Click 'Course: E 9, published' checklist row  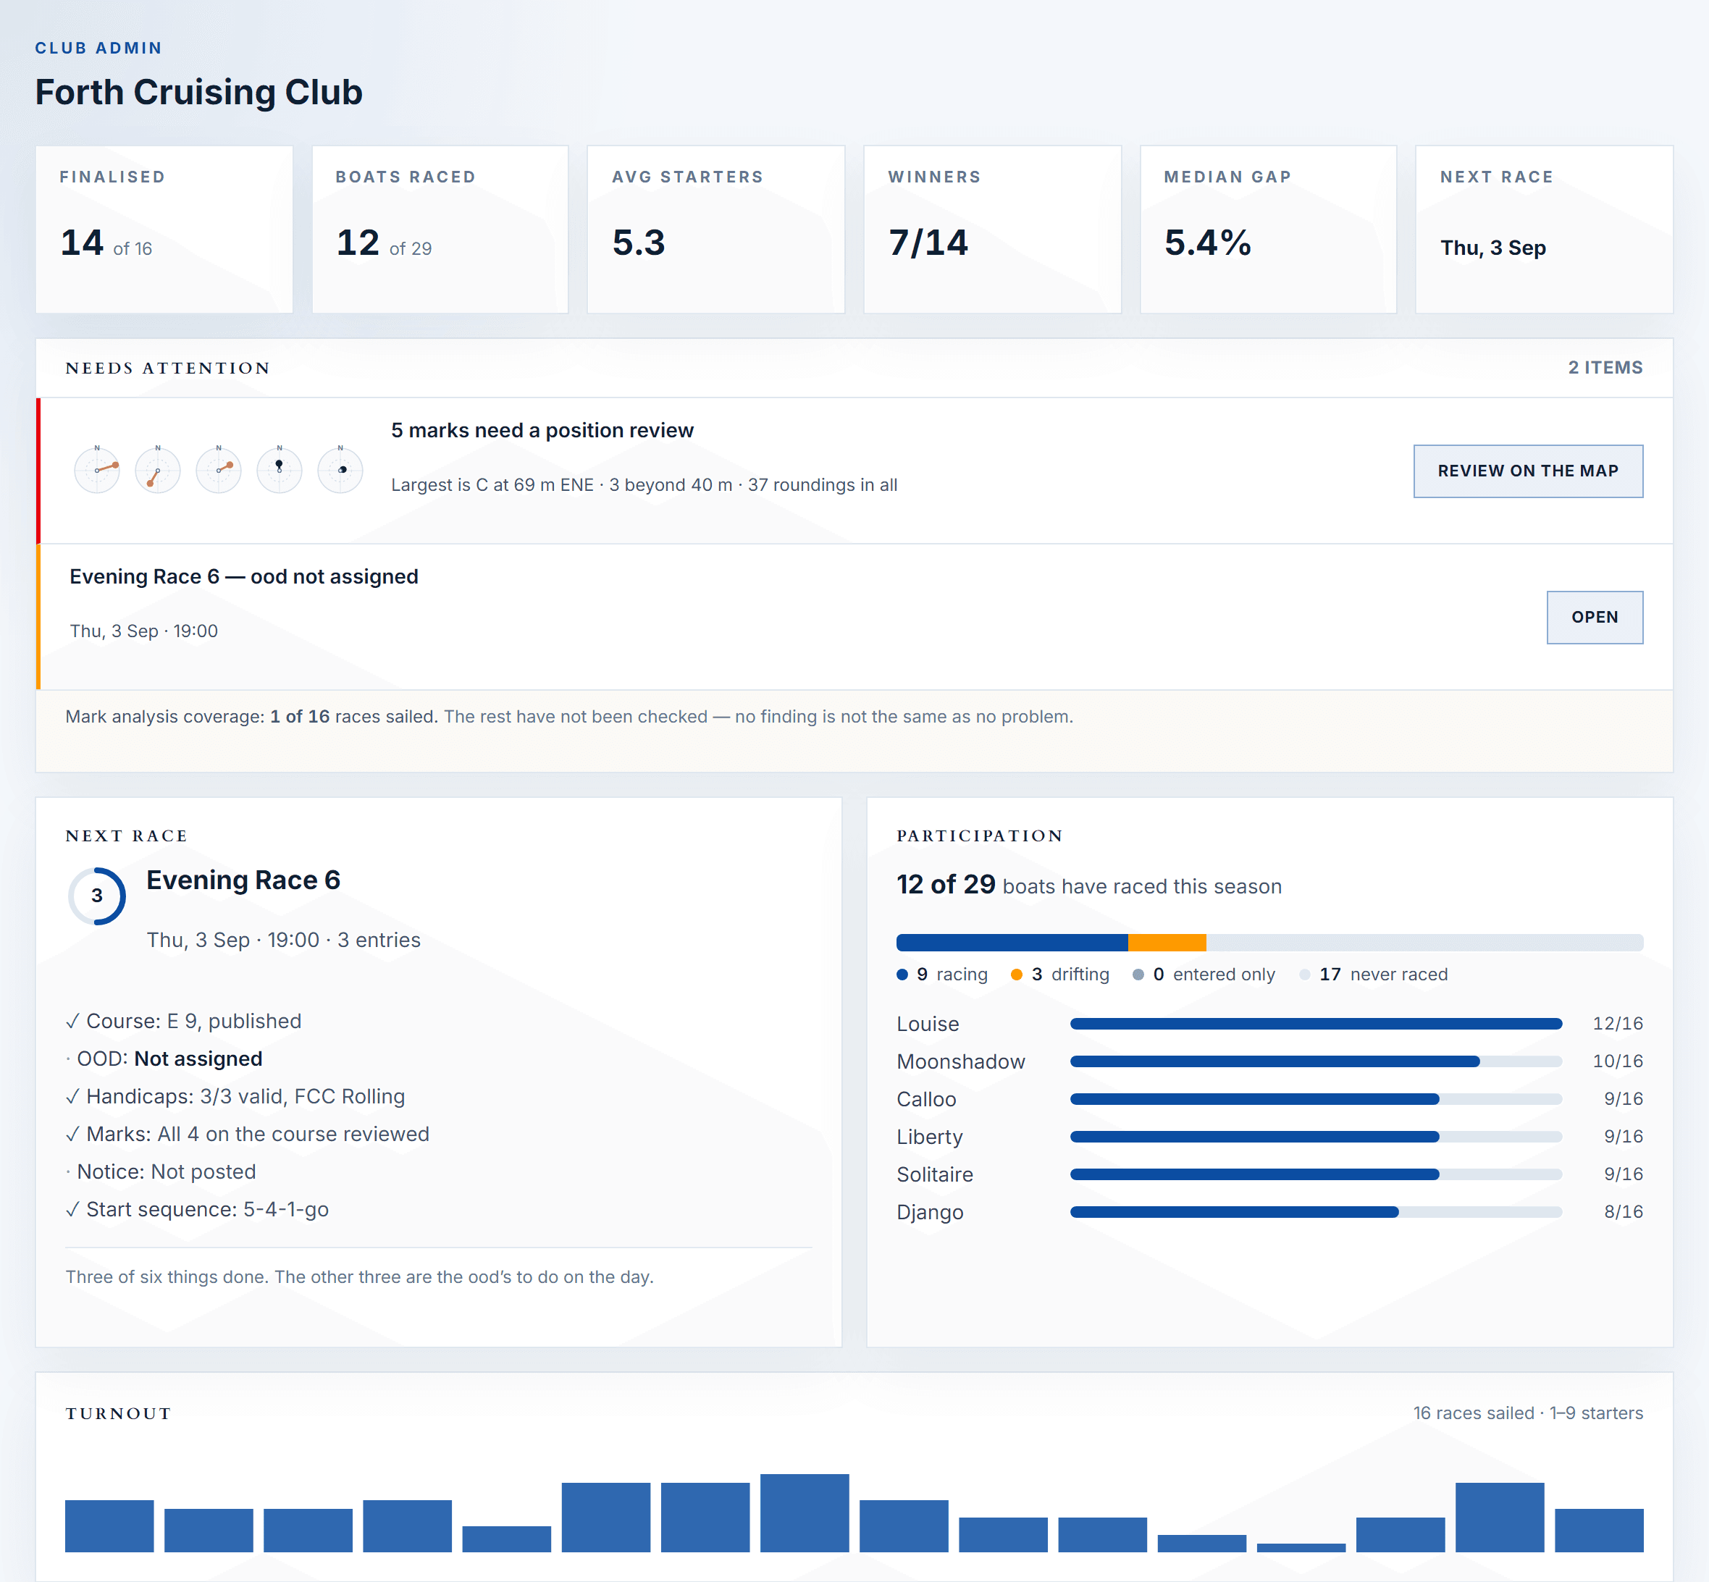pyautogui.click(x=183, y=1022)
